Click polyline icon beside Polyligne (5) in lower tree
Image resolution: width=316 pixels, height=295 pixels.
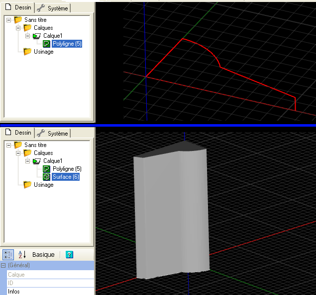click(47, 169)
